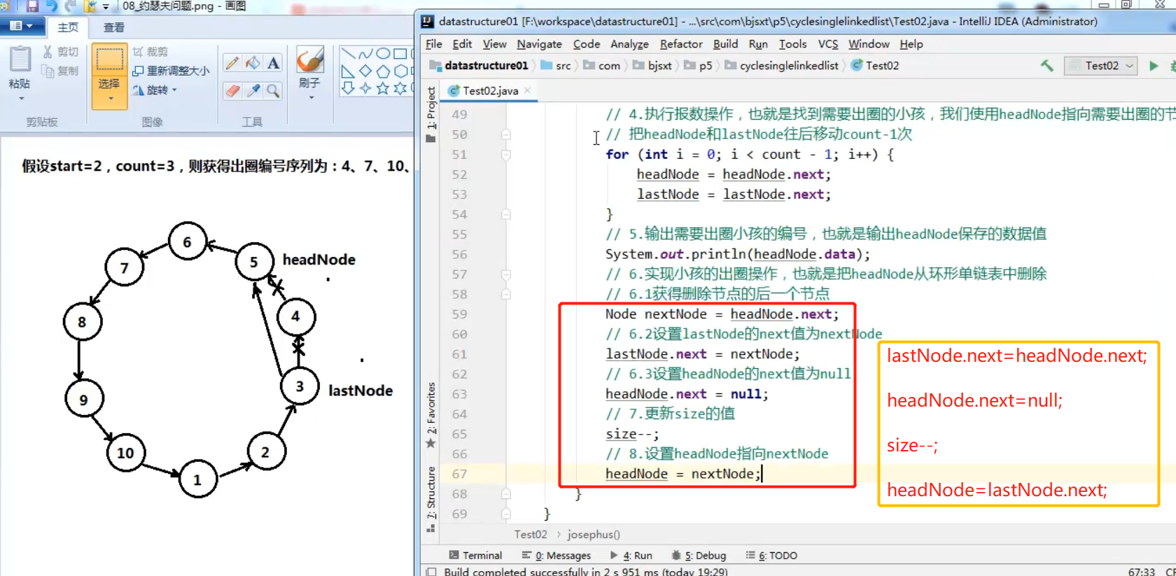Open the File menu in IntelliJ
1176x576 pixels.
coord(434,44)
